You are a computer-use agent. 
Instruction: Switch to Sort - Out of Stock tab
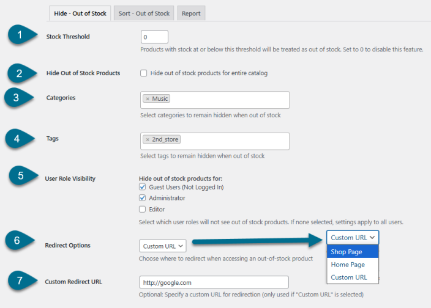tap(144, 13)
